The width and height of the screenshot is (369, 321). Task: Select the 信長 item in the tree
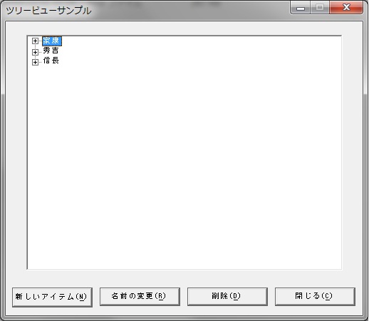tap(51, 60)
